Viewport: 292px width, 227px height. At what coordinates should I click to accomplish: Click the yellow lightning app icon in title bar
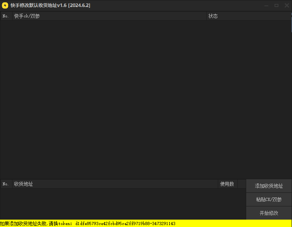click(x=5, y=5)
